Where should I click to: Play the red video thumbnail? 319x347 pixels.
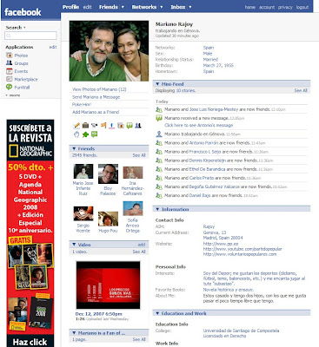click(x=108, y=285)
